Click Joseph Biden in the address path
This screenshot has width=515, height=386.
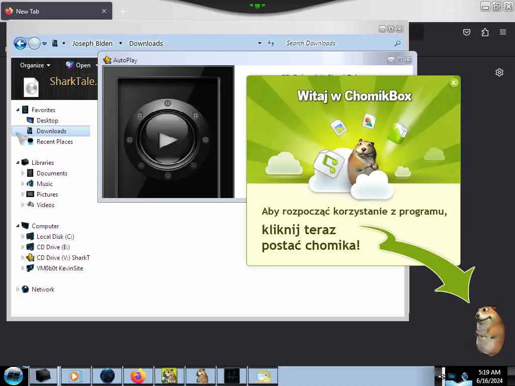click(x=93, y=43)
